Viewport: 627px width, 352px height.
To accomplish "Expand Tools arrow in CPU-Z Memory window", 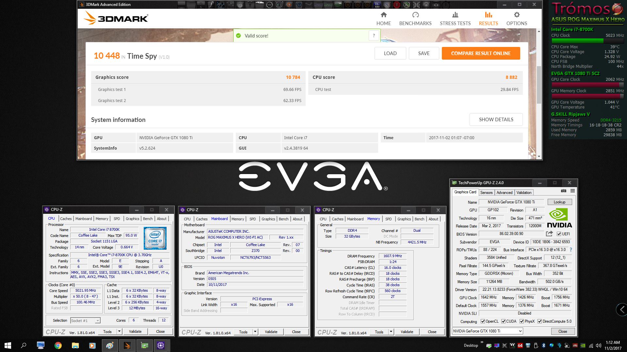I will click(391, 332).
